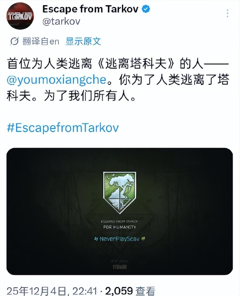Click the FOR HUMANITY caption text
Screen dimensions: 240x296
119,227
